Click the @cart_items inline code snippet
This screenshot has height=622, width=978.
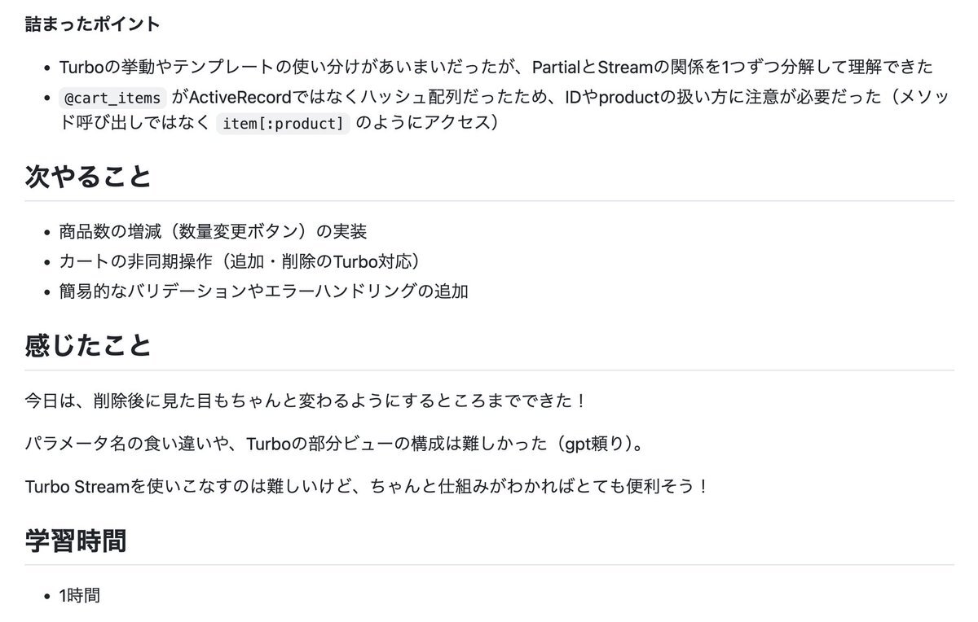(x=114, y=99)
